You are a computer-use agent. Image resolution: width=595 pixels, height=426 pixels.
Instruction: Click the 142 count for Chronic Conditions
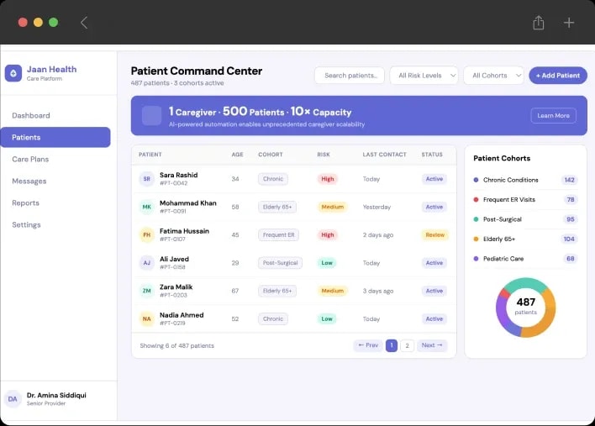[x=569, y=180]
